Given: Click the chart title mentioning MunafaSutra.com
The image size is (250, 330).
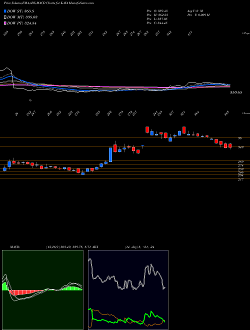Looking at the screenshot, I should [x=49, y=3].
